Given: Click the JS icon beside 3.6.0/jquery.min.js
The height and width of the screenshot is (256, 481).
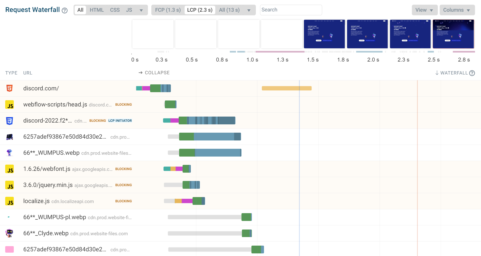Looking at the screenshot, I should (x=10, y=185).
